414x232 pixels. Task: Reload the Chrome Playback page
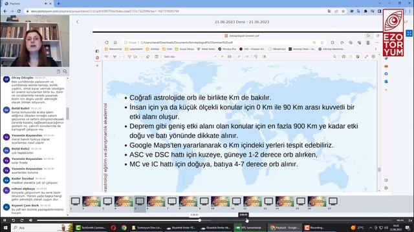[19, 12]
